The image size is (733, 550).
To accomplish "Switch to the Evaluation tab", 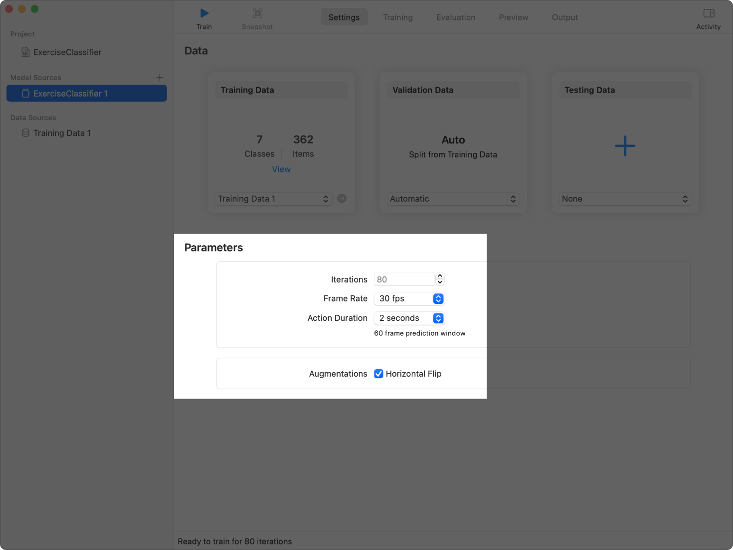I will coord(456,17).
